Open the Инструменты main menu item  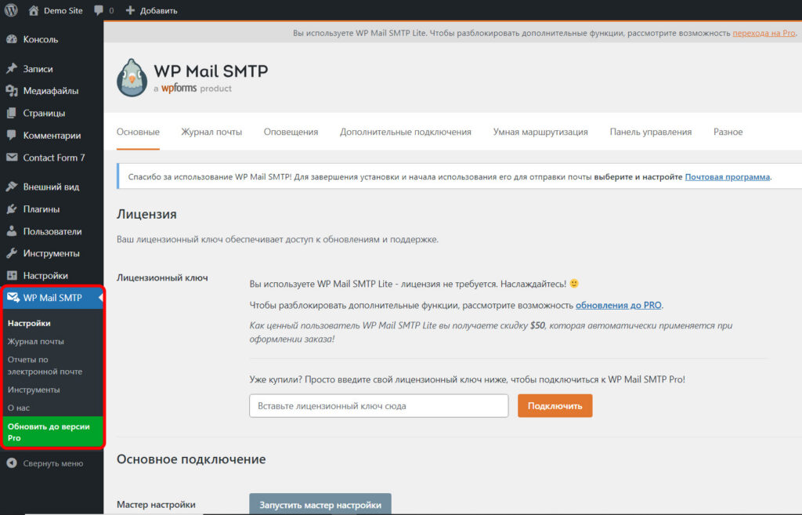pos(51,253)
